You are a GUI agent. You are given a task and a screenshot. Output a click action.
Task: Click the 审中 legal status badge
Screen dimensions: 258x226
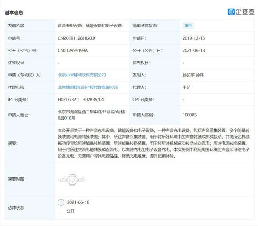tap(188, 26)
